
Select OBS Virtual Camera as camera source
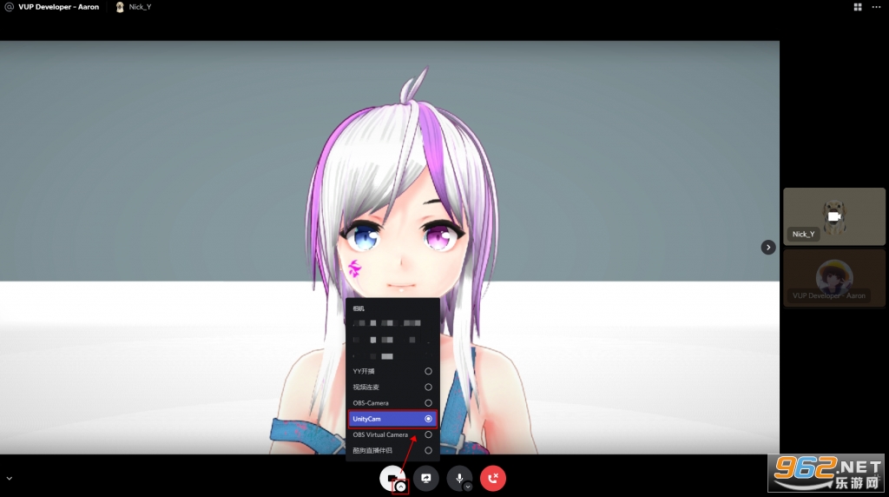coord(392,434)
